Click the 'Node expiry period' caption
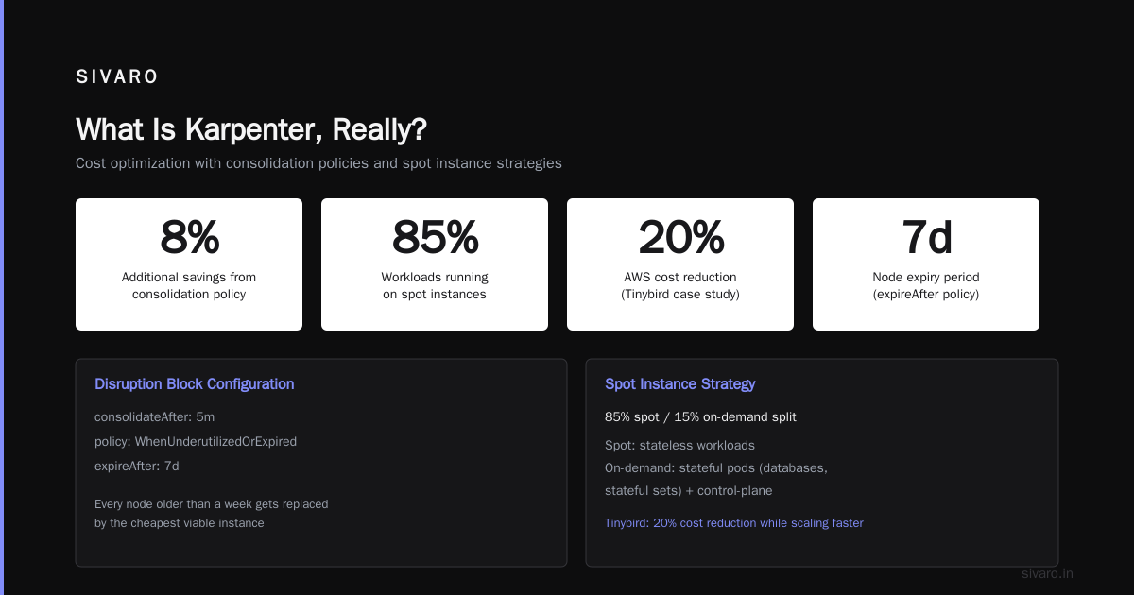Image resolution: width=1134 pixels, height=595 pixels. 926,278
